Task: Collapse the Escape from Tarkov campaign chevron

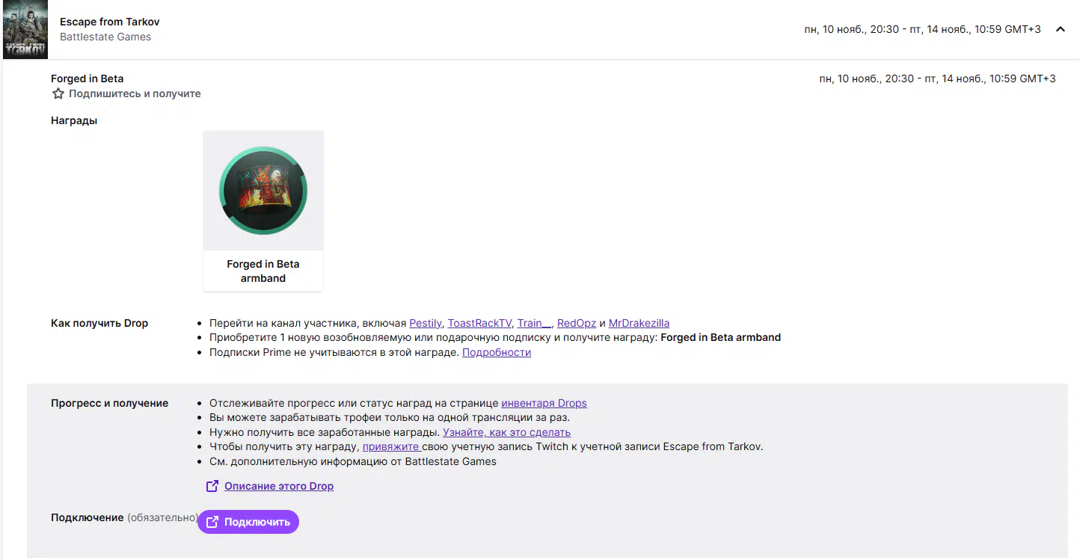Action: (x=1060, y=29)
